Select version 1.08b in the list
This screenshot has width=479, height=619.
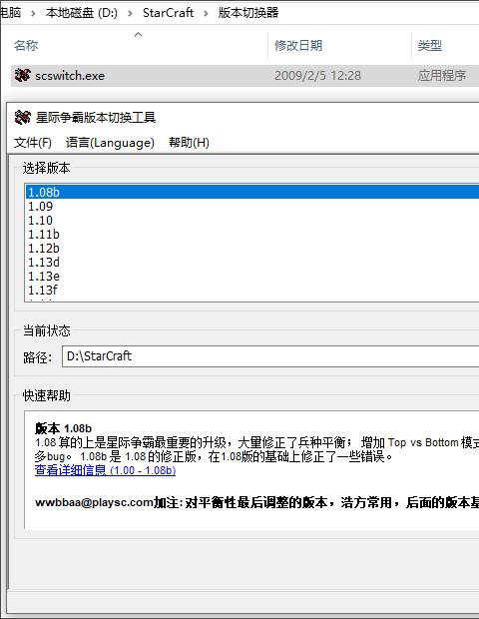[x=252, y=193]
